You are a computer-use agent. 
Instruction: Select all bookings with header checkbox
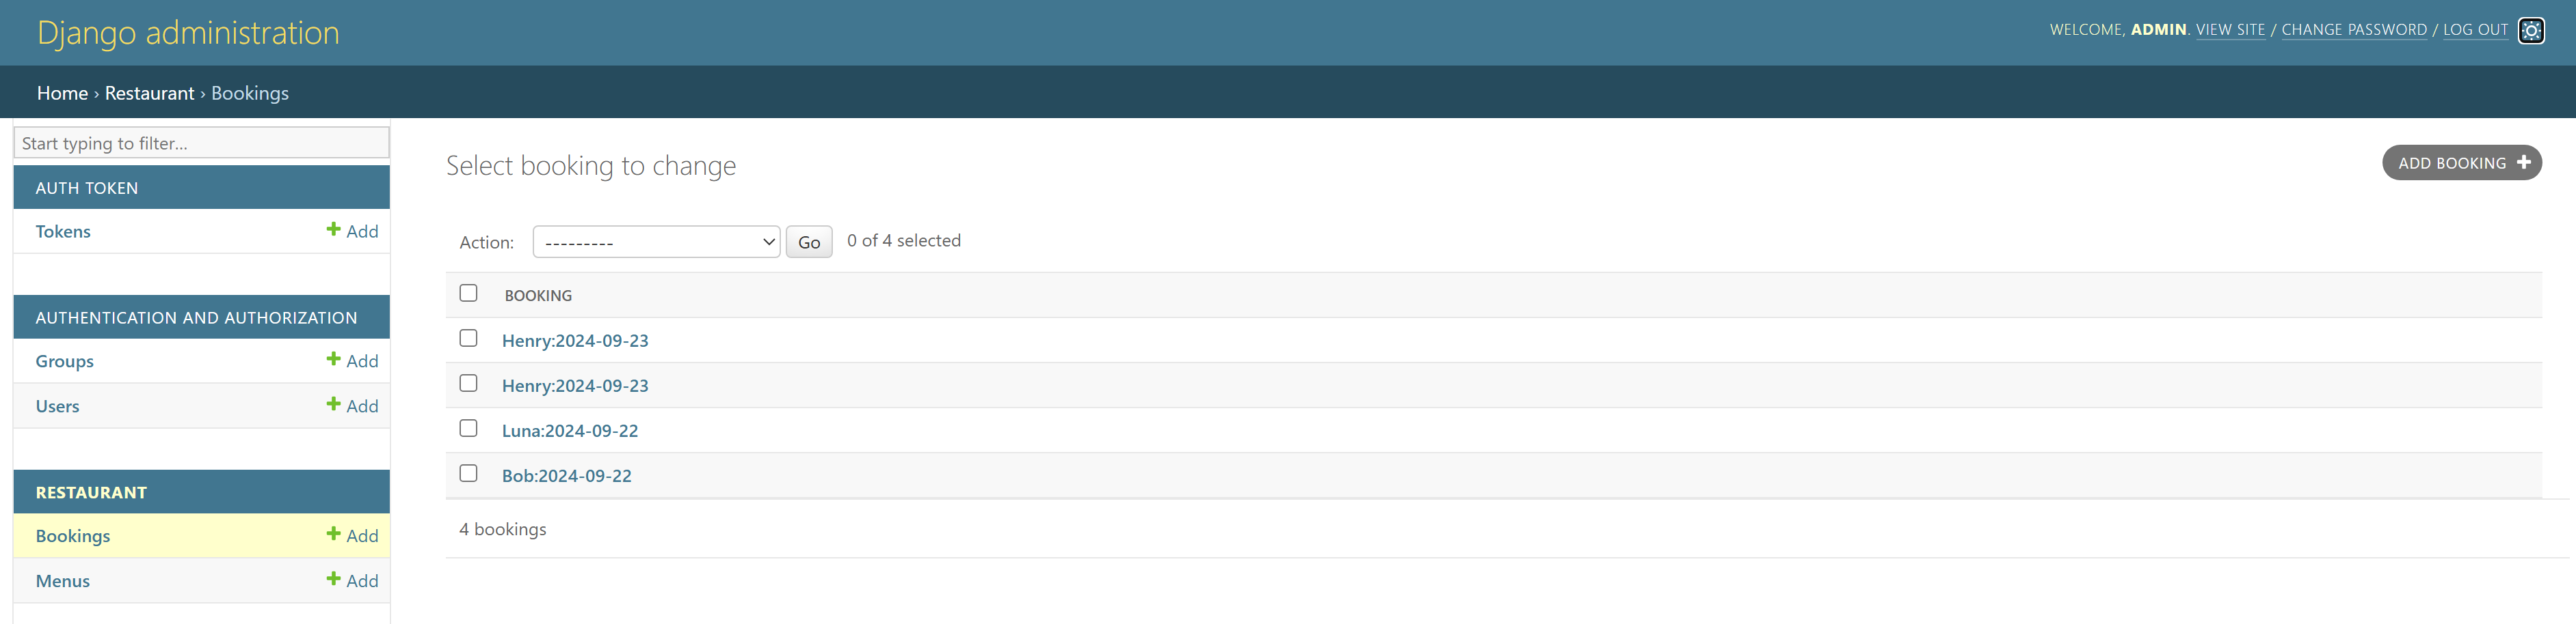(468, 294)
